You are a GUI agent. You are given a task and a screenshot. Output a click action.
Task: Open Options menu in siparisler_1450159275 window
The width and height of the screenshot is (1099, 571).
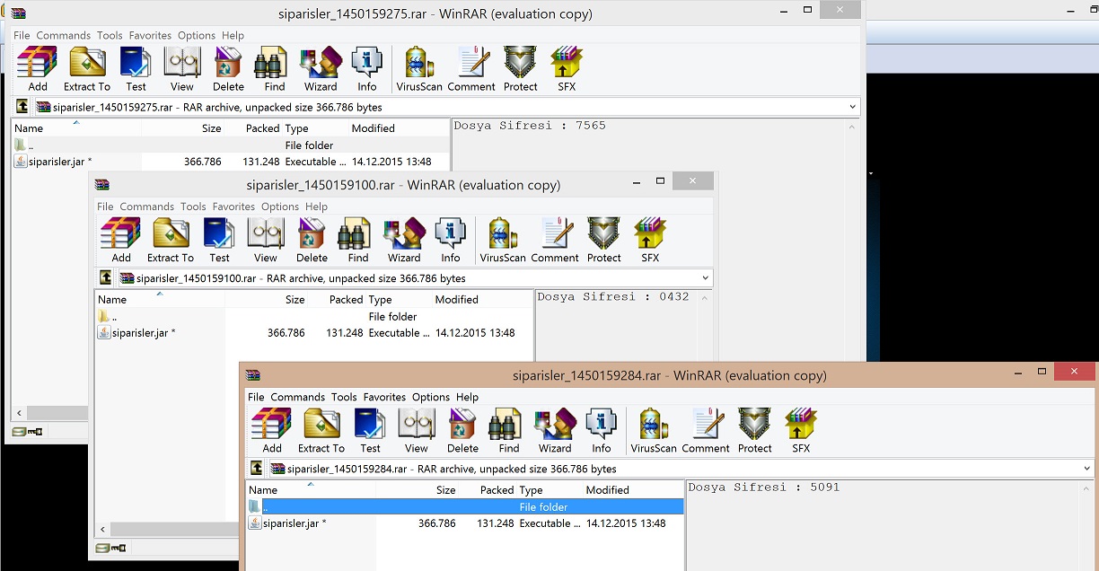(197, 35)
